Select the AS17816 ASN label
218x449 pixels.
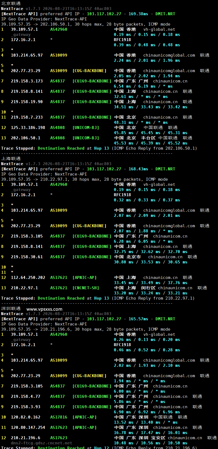[x=59, y=417]
